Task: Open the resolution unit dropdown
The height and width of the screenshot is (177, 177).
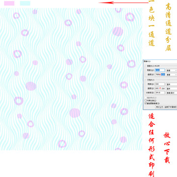Action: [x=172, y=92]
